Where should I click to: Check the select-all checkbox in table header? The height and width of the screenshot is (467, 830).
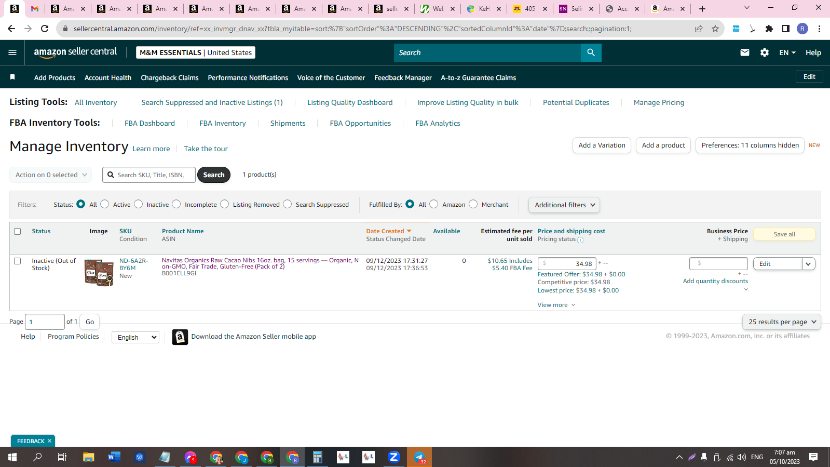click(x=18, y=232)
